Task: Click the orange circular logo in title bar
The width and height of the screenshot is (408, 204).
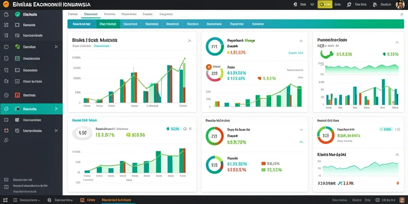Action: [6, 4]
